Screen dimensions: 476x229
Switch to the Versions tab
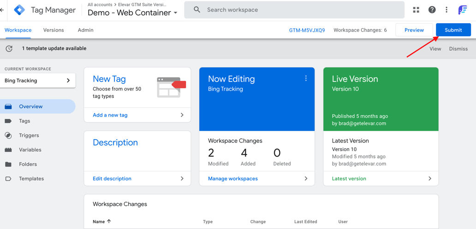[54, 30]
